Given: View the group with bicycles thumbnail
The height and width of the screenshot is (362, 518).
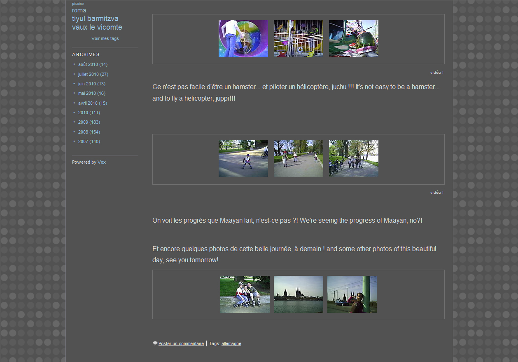Looking at the screenshot, I should click(353, 159).
